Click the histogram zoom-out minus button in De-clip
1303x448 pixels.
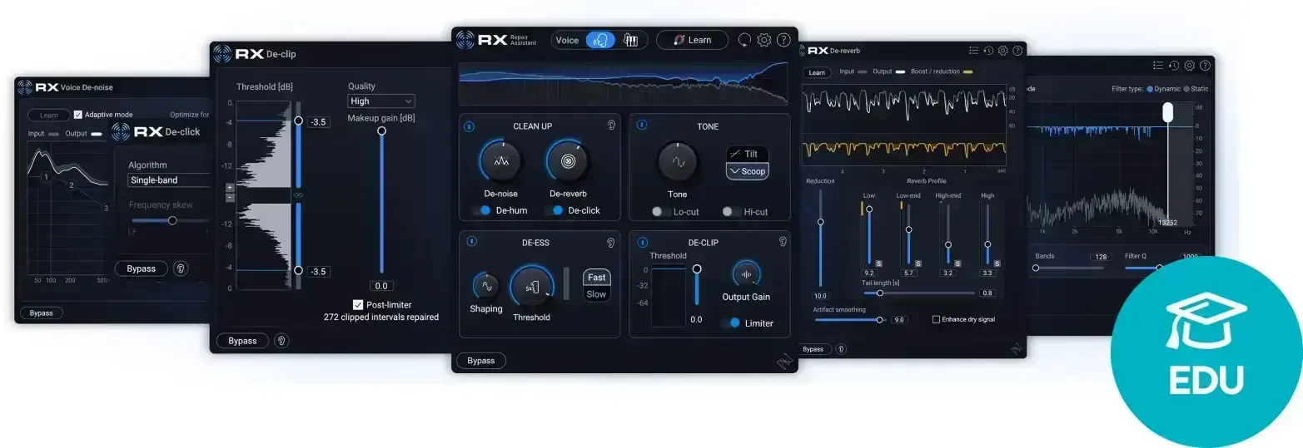click(x=230, y=198)
